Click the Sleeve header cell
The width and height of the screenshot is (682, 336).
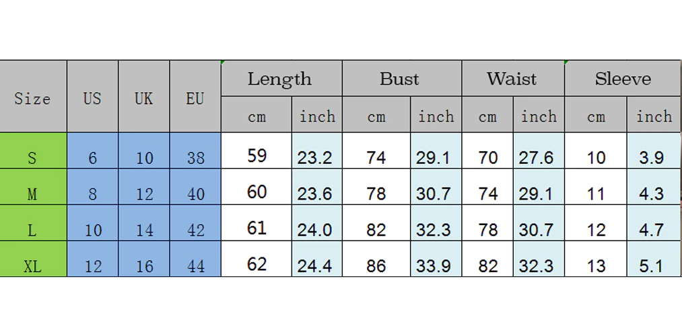[622, 79]
